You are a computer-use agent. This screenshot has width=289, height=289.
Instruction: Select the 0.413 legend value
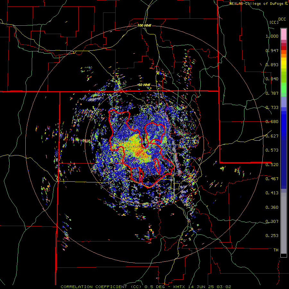tap(272, 193)
